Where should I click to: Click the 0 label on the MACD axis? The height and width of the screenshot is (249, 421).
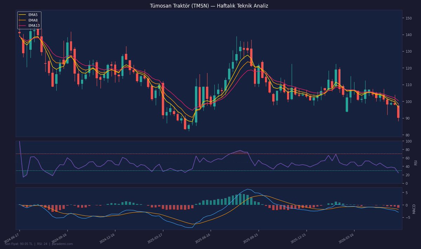[407, 205]
